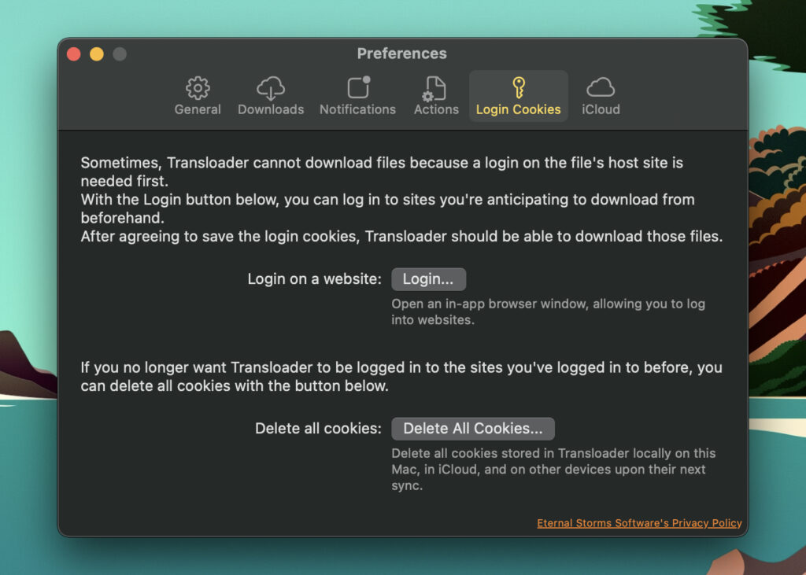806x575 pixels.
Task: Click the Preferences title bar text
Action: 402,53
